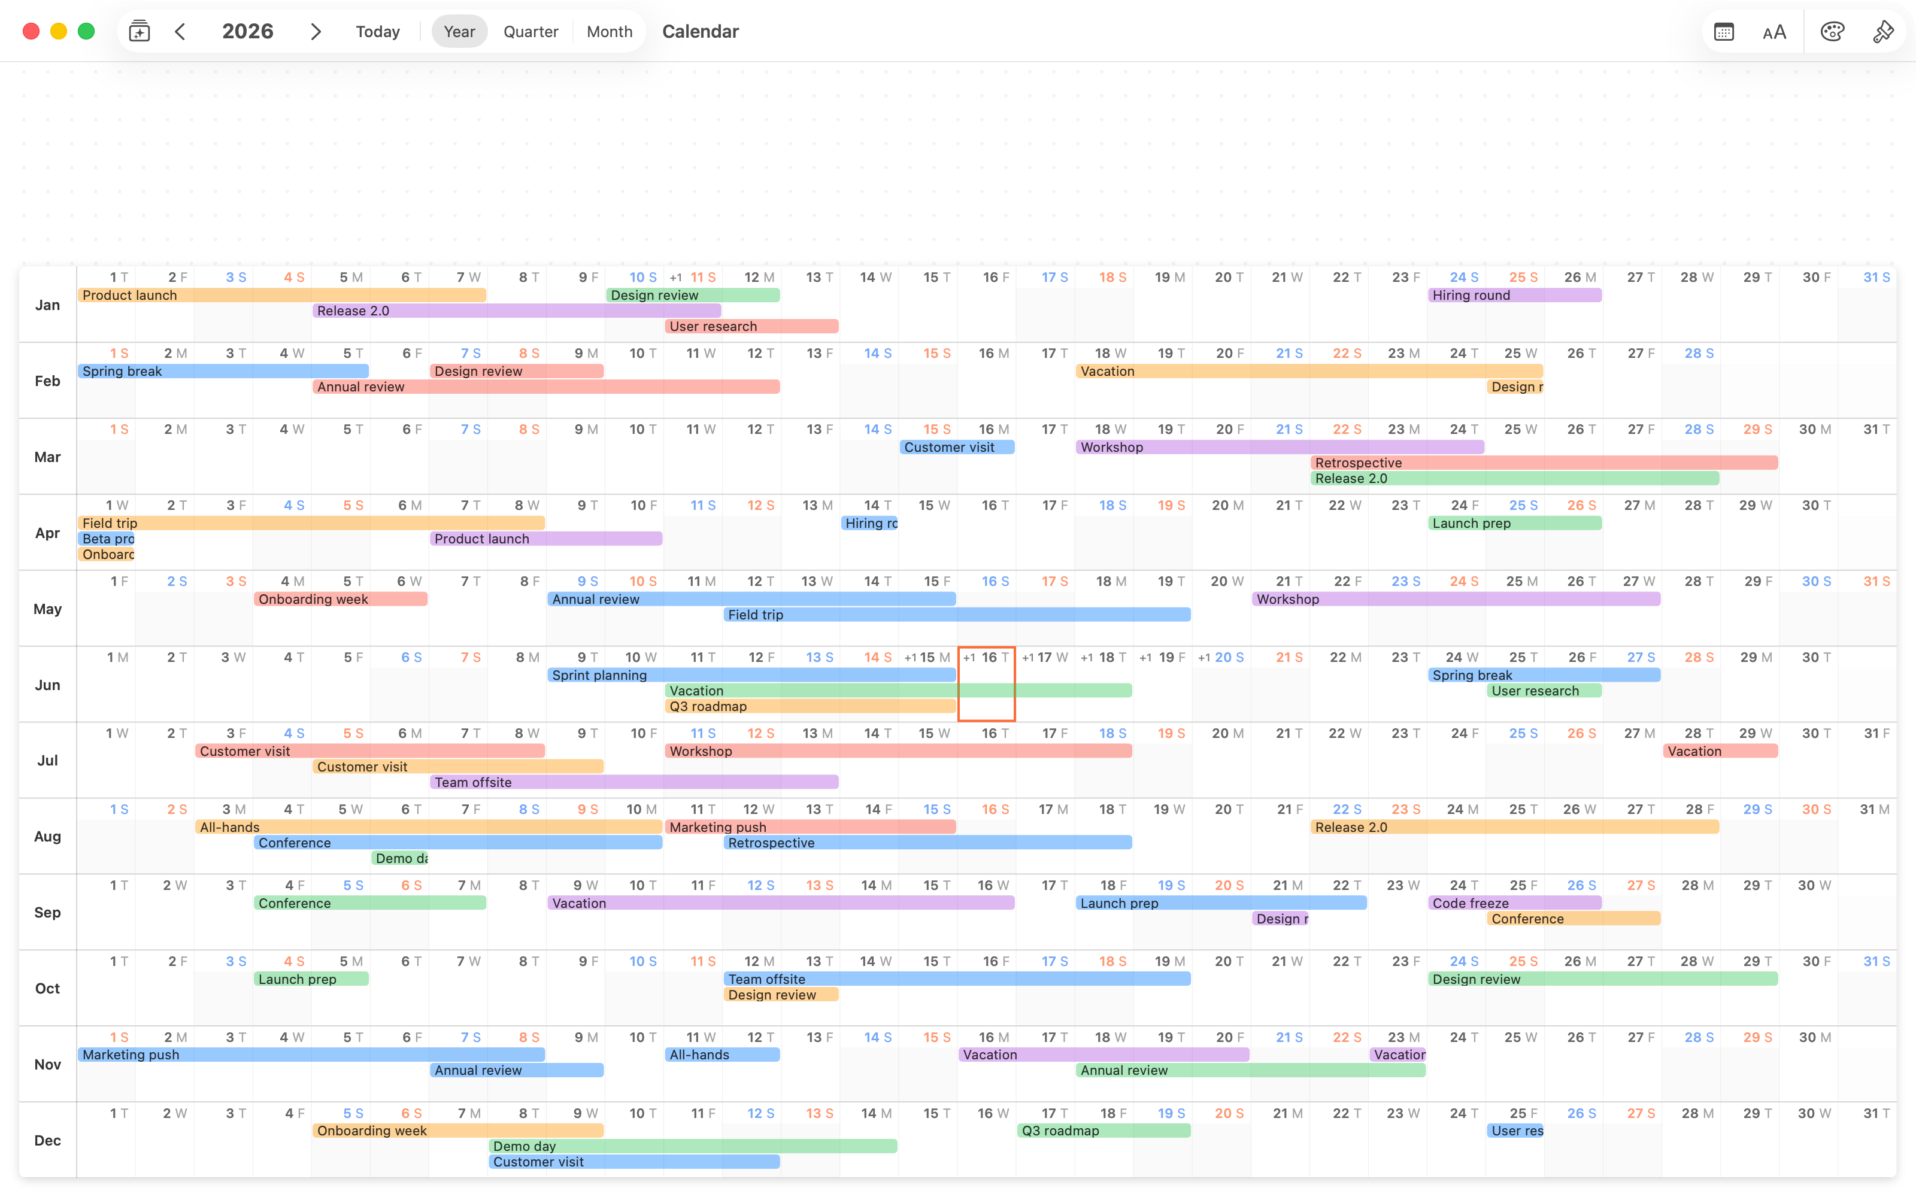Screen dimensions: 1916x1197
Task: Click the green full-screen window button
Action: coord(86,31)
